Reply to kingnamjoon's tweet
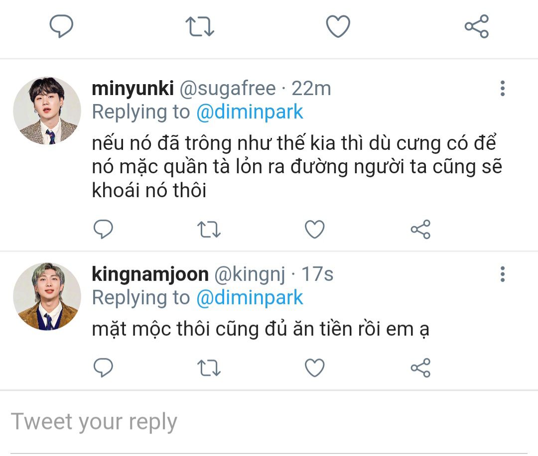This screenshot has width=538, height=456. 104,368
